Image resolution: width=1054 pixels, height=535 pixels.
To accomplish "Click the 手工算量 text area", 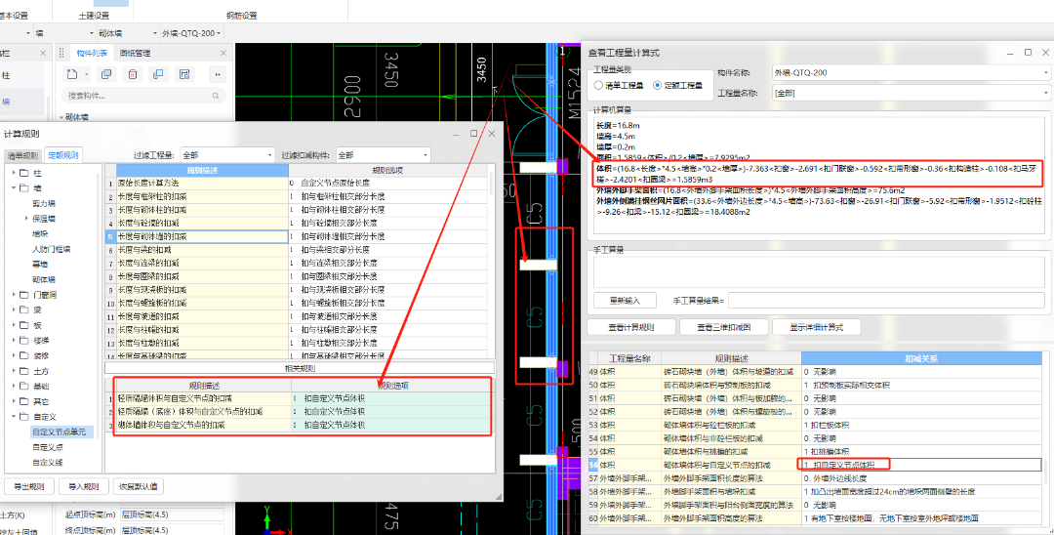I will pos(818,271).
